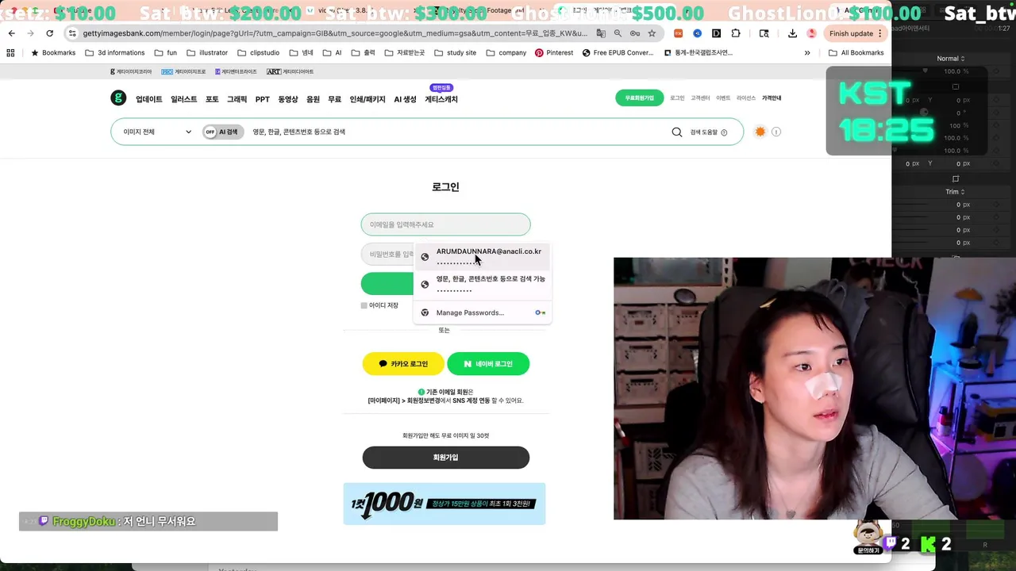Open the 라이선스 link in header

point(746,98)
